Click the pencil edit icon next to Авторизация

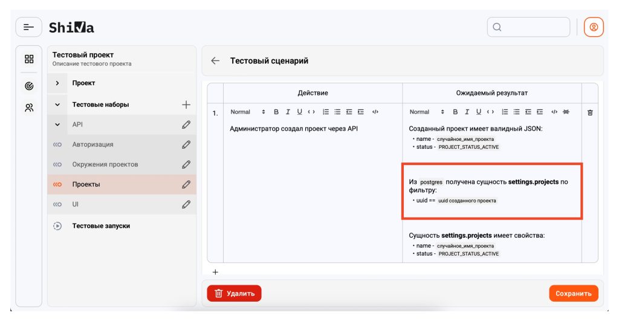coord(186,144)
